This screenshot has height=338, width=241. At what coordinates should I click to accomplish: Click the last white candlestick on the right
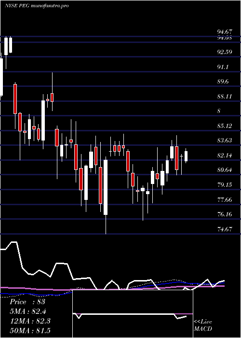click(186, 155)
